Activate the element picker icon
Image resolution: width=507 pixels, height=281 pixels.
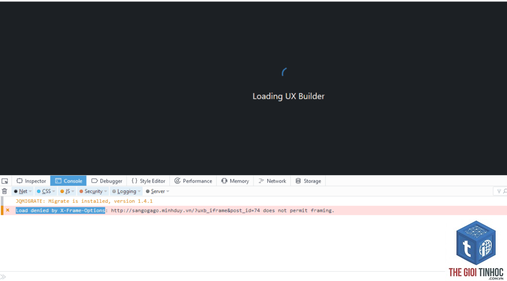(5, 181)
